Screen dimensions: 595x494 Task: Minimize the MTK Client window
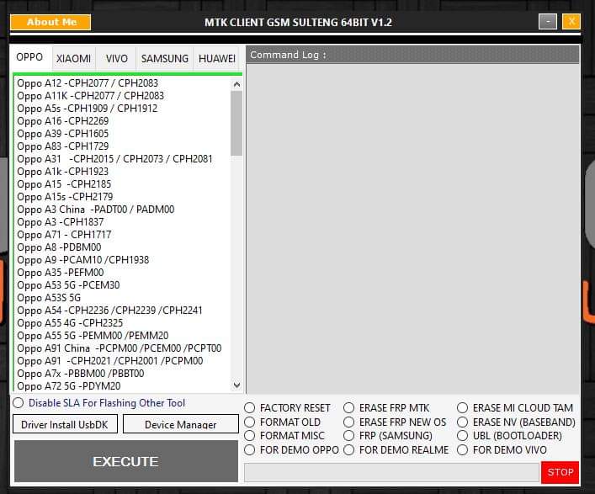[548, 22]
